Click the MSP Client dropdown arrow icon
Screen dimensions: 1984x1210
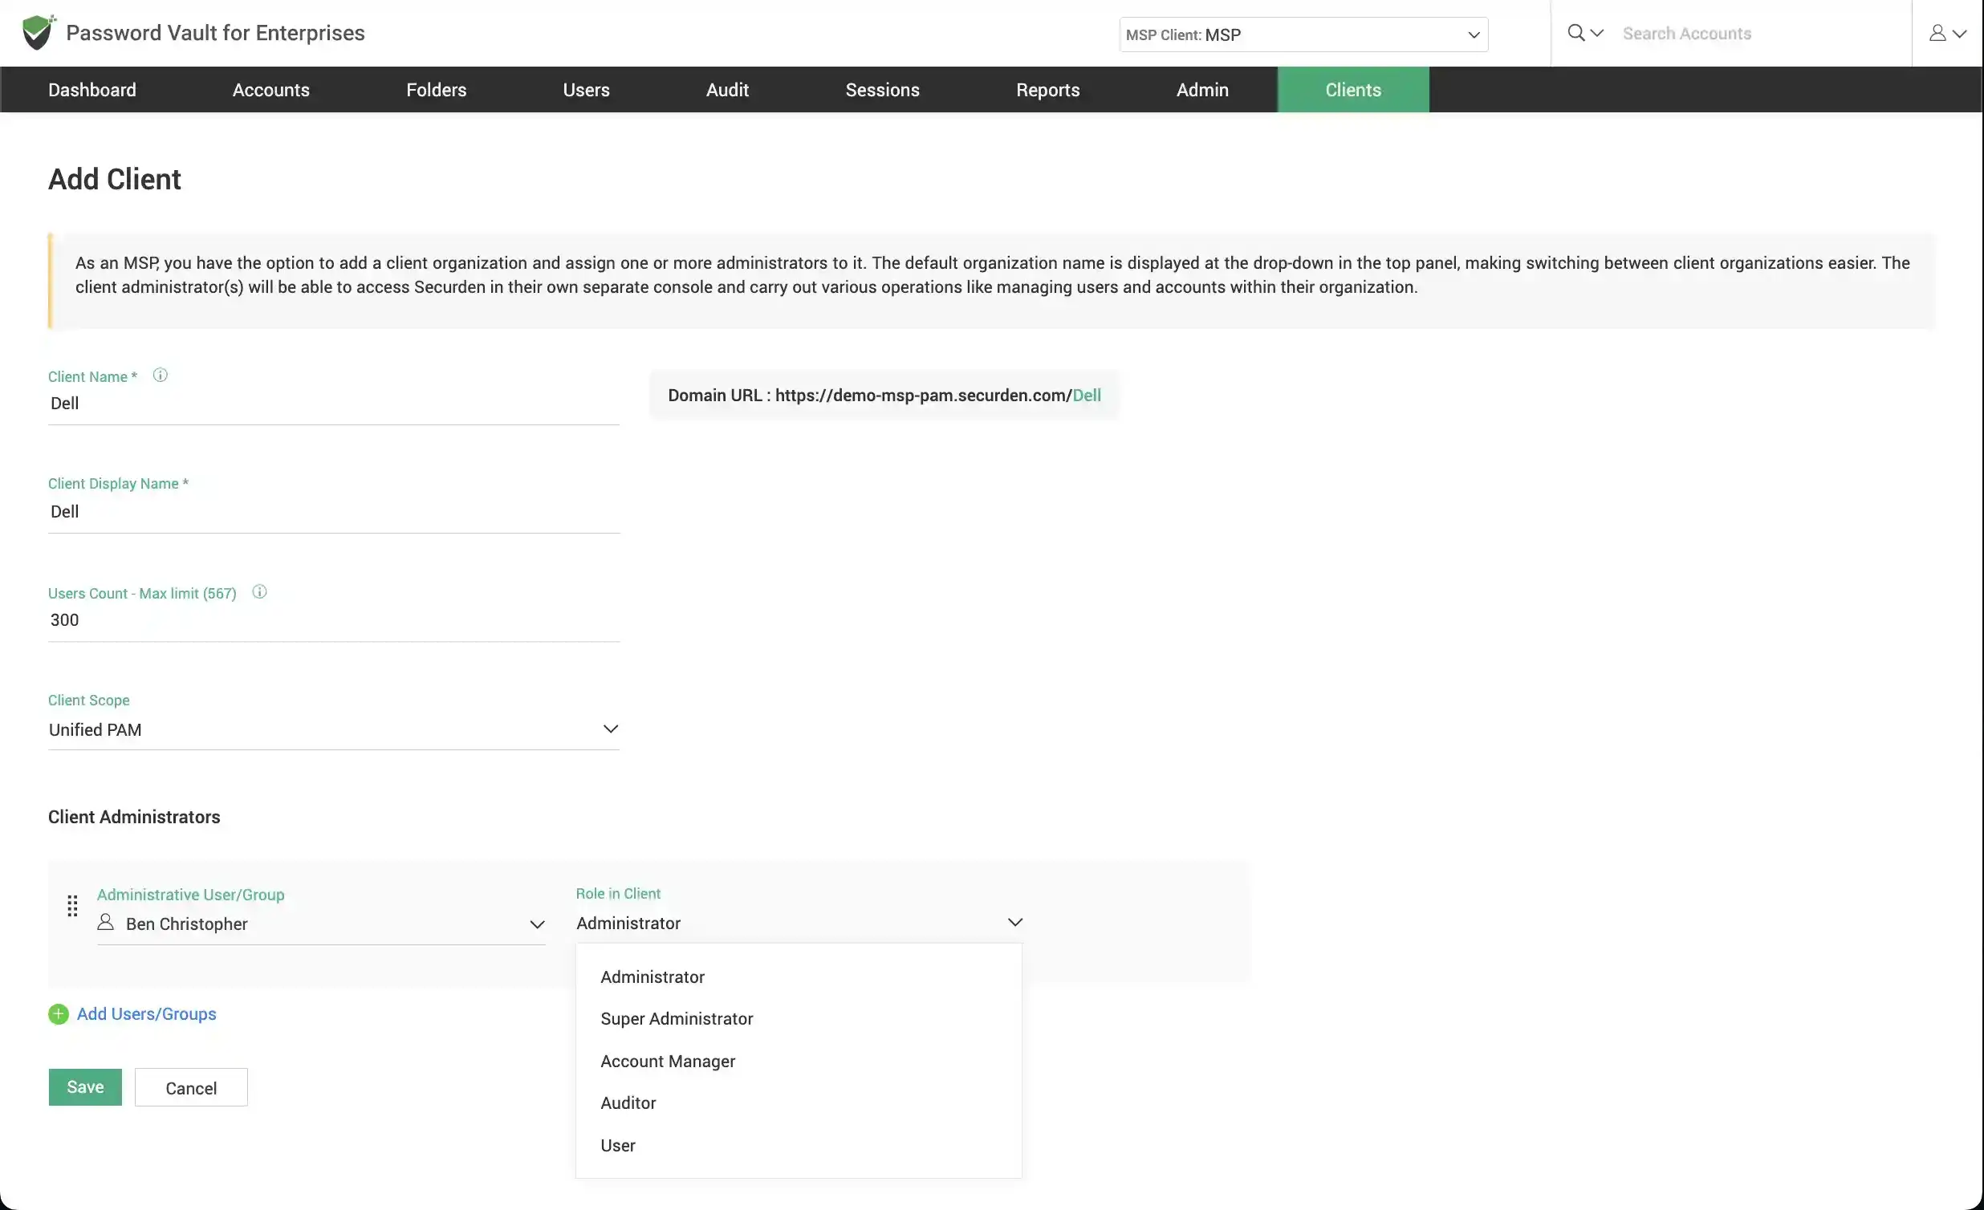click(x=1474, y=31)
